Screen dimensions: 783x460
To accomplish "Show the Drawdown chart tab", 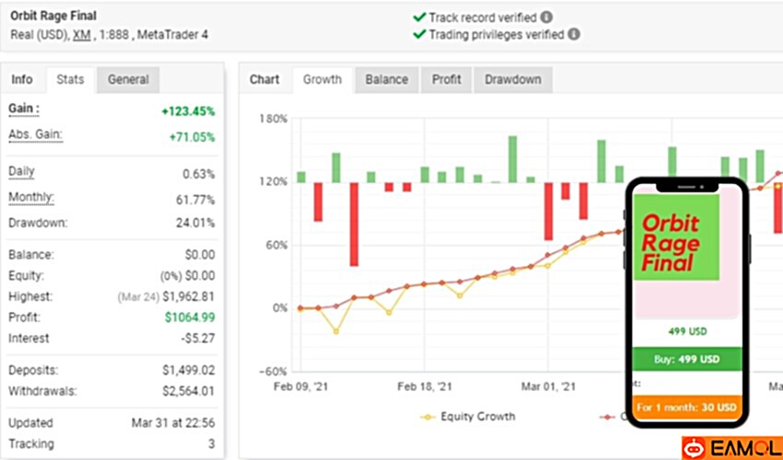I will 513,79.
